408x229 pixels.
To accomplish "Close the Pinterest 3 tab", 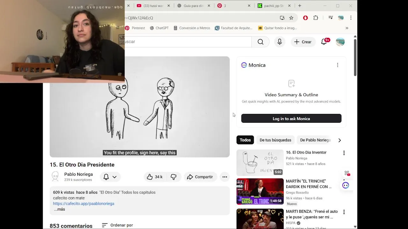I will pos(249,6).
